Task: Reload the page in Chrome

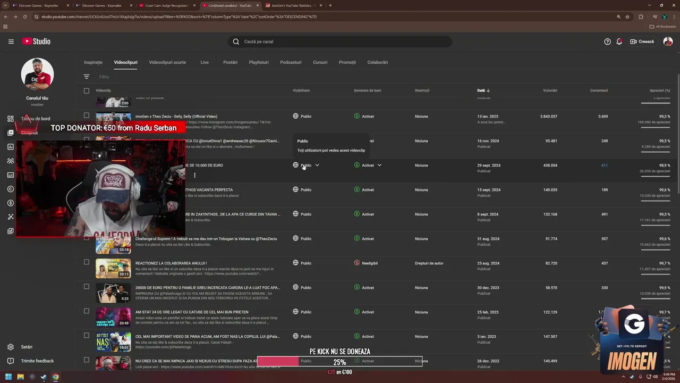Action: coord(25,16)
